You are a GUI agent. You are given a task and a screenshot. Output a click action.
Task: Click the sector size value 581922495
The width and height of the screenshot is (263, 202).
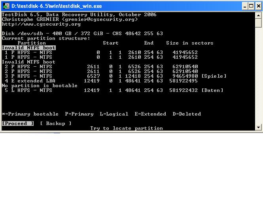(184, 81)
